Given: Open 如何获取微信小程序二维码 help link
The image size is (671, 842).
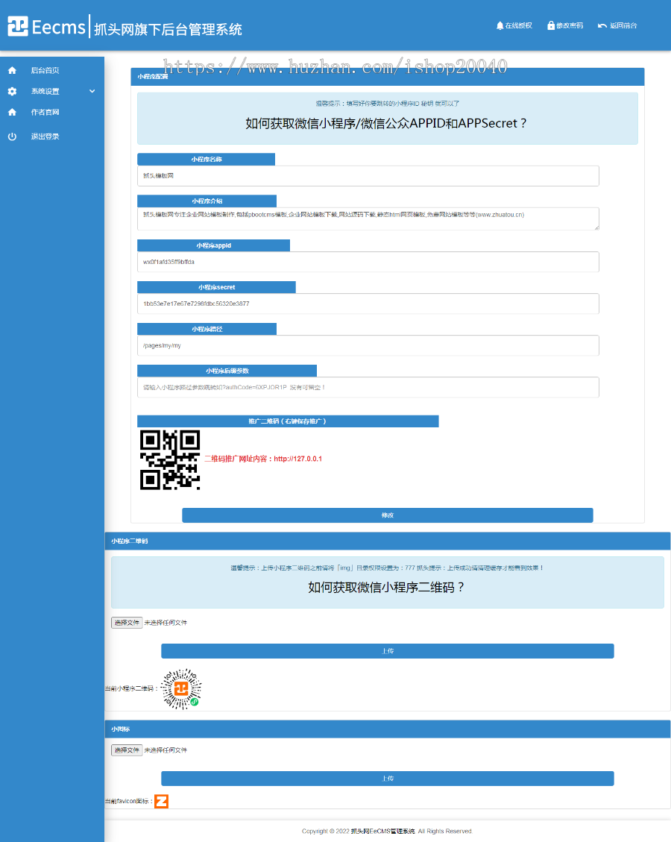Looking at the screenshot, I should [x=387, y=588].
